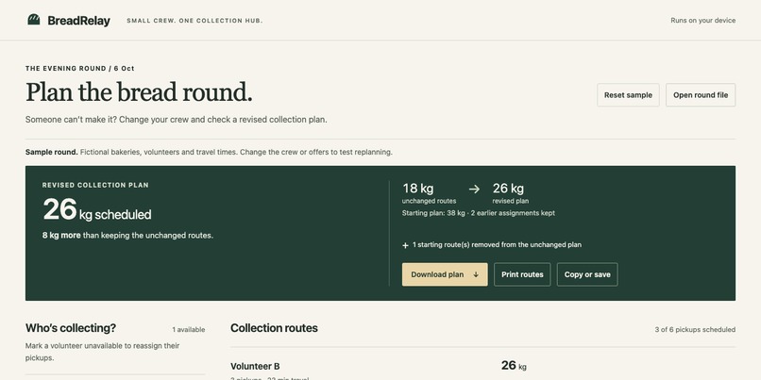Click 'Starting plan: 38 kg' summary line
The image size is (761, 380).
[478, 213]
